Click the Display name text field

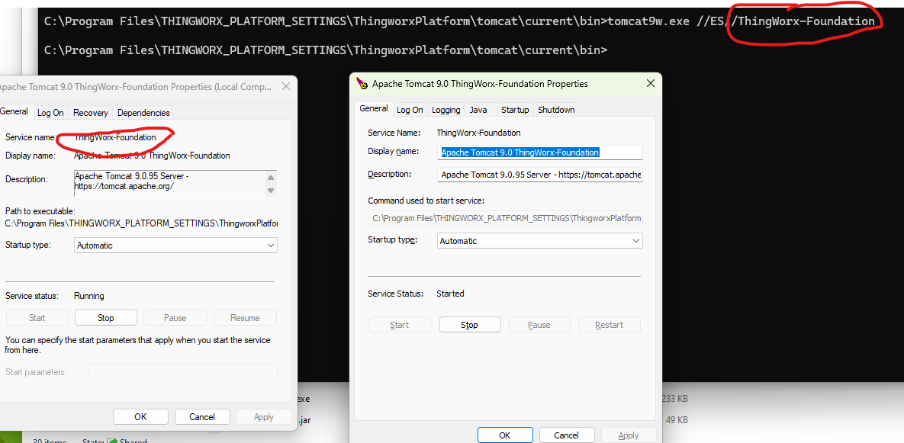click(540, 152)
